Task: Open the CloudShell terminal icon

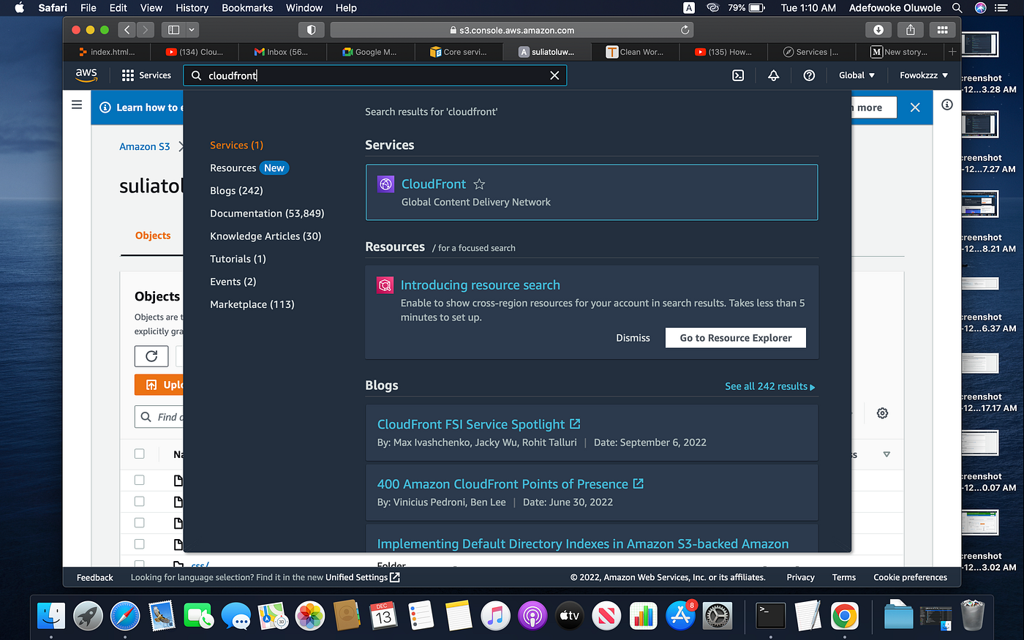Action: 738,75
